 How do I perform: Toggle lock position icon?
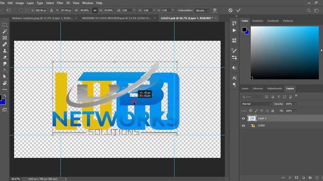point(261,111)
